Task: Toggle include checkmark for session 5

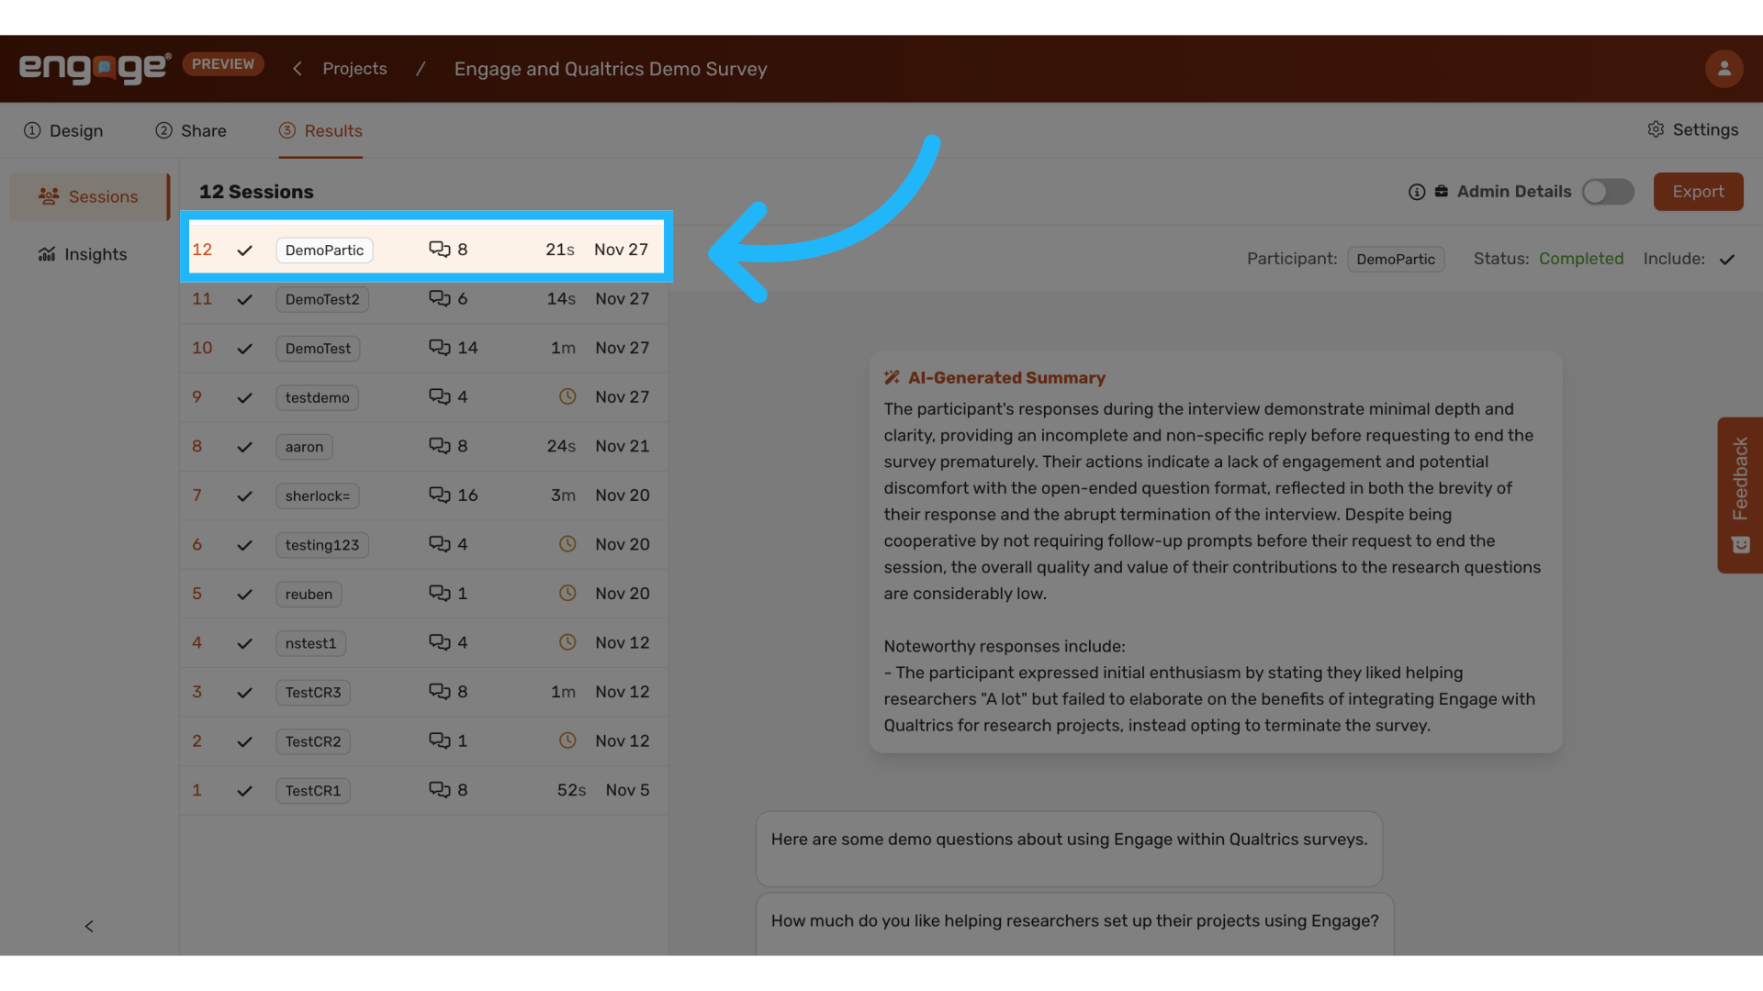Action: tap(244, 594)
